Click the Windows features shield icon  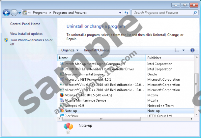click(6, 40)
